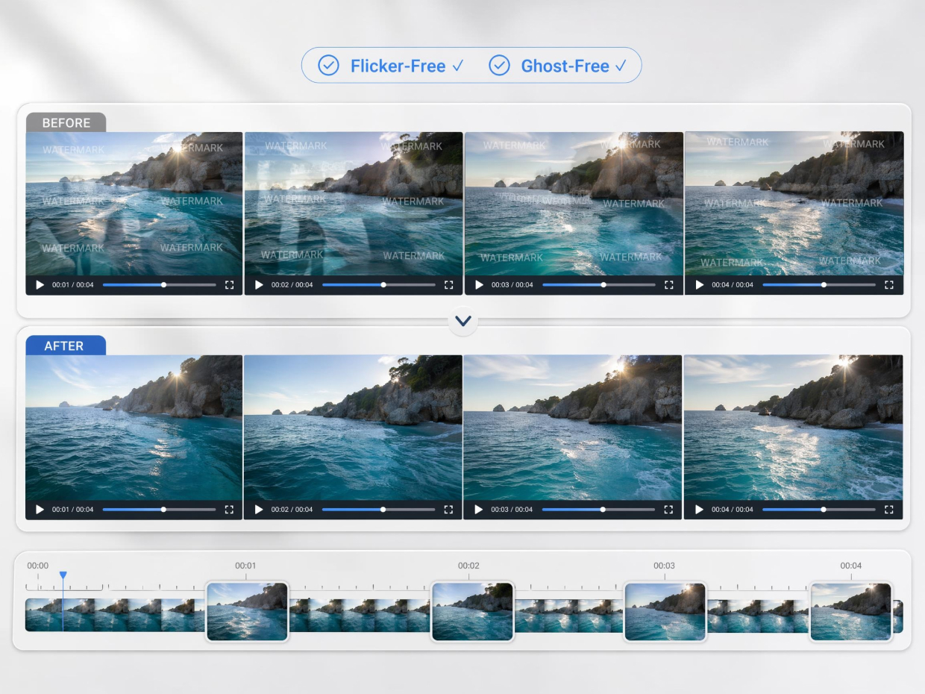This screenshot has width=925, height=694.
Task: Click the clean AFTER frame at 00:02
Action: pyautogui.click(x=353, y=428)
